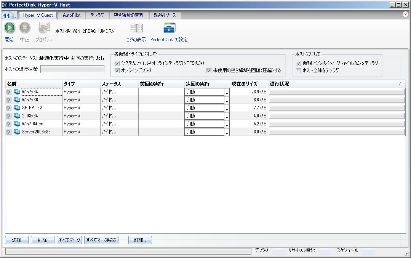Click the スケジュール status bar entry

coord(347,250)
